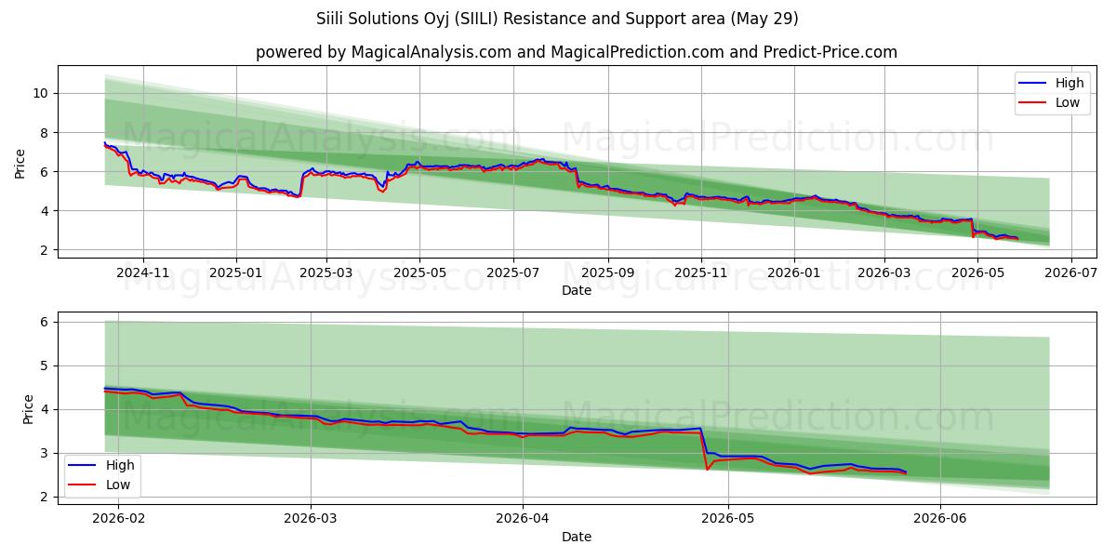The height and width of the screenshot is (558, 1116).
Task: Click the sharp price drop near late April 2026 in bottom chart
Action: pyautogui.click(x=705, y=449)
